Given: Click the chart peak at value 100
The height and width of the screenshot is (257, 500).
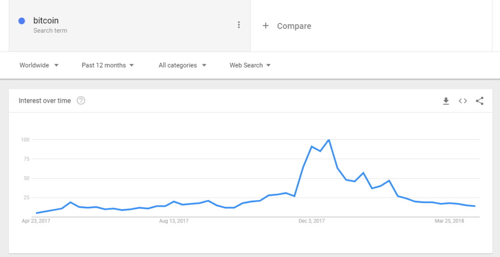Looking at the screenshot, I should [329, 140].
